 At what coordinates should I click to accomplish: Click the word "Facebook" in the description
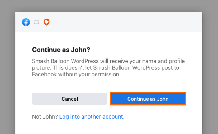coord(43,74)
